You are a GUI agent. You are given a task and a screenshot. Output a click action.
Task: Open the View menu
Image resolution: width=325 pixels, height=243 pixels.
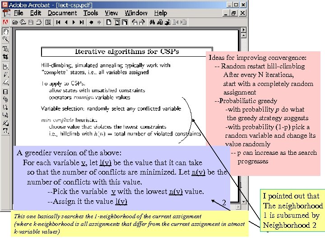click(111, 13)
